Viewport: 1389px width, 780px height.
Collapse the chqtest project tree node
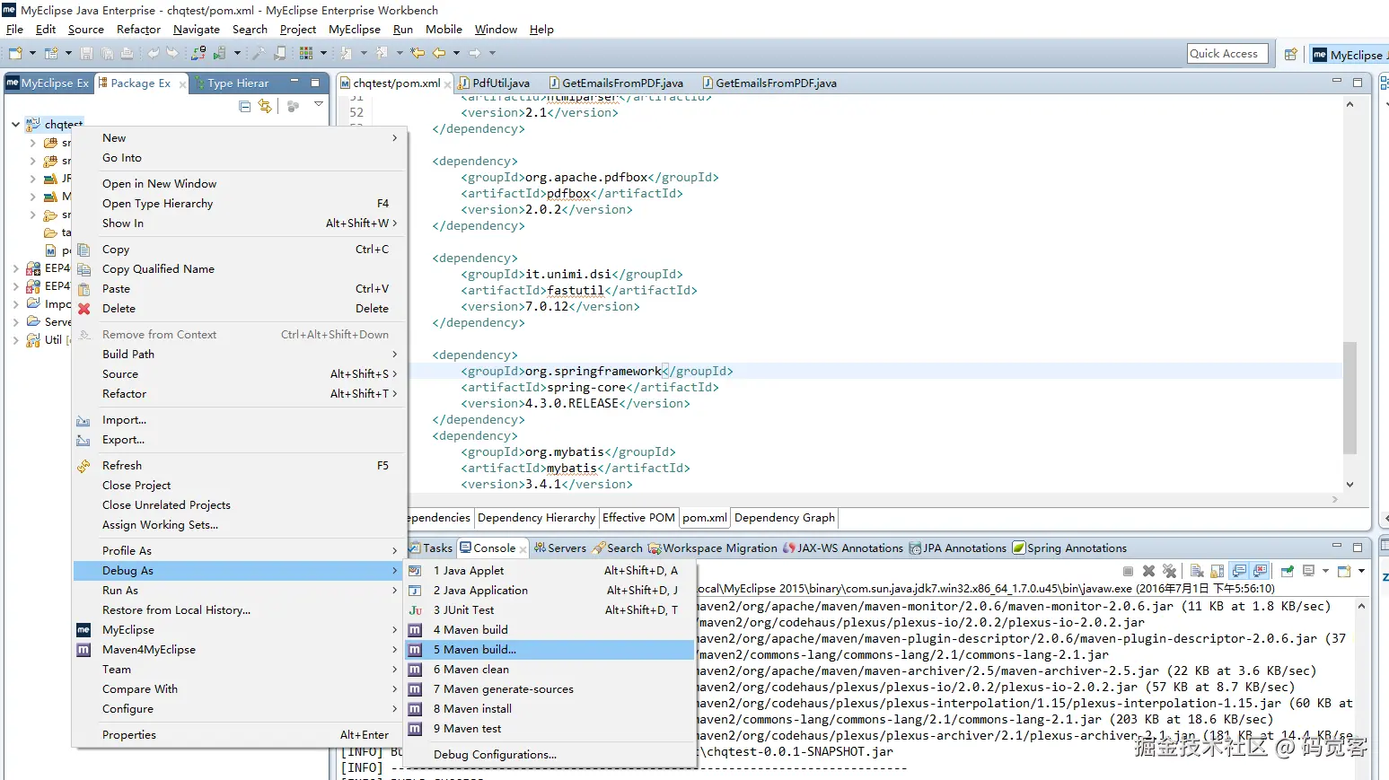click(x=15, y=125)
